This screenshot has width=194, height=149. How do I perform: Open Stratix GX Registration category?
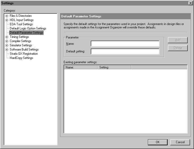coord(24,54)
